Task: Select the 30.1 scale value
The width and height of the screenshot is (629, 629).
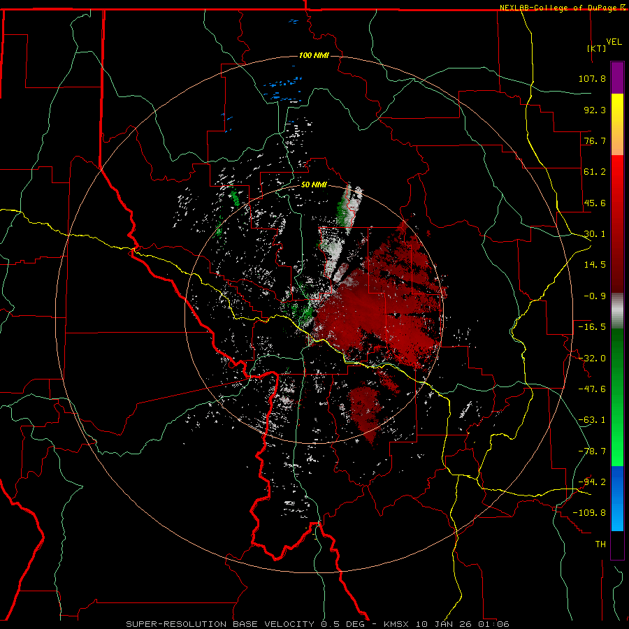Action: [x=595, y=234]
